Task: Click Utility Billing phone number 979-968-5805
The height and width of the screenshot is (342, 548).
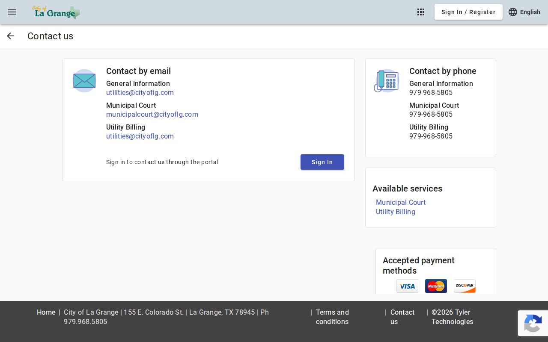Action: point(431,136)
